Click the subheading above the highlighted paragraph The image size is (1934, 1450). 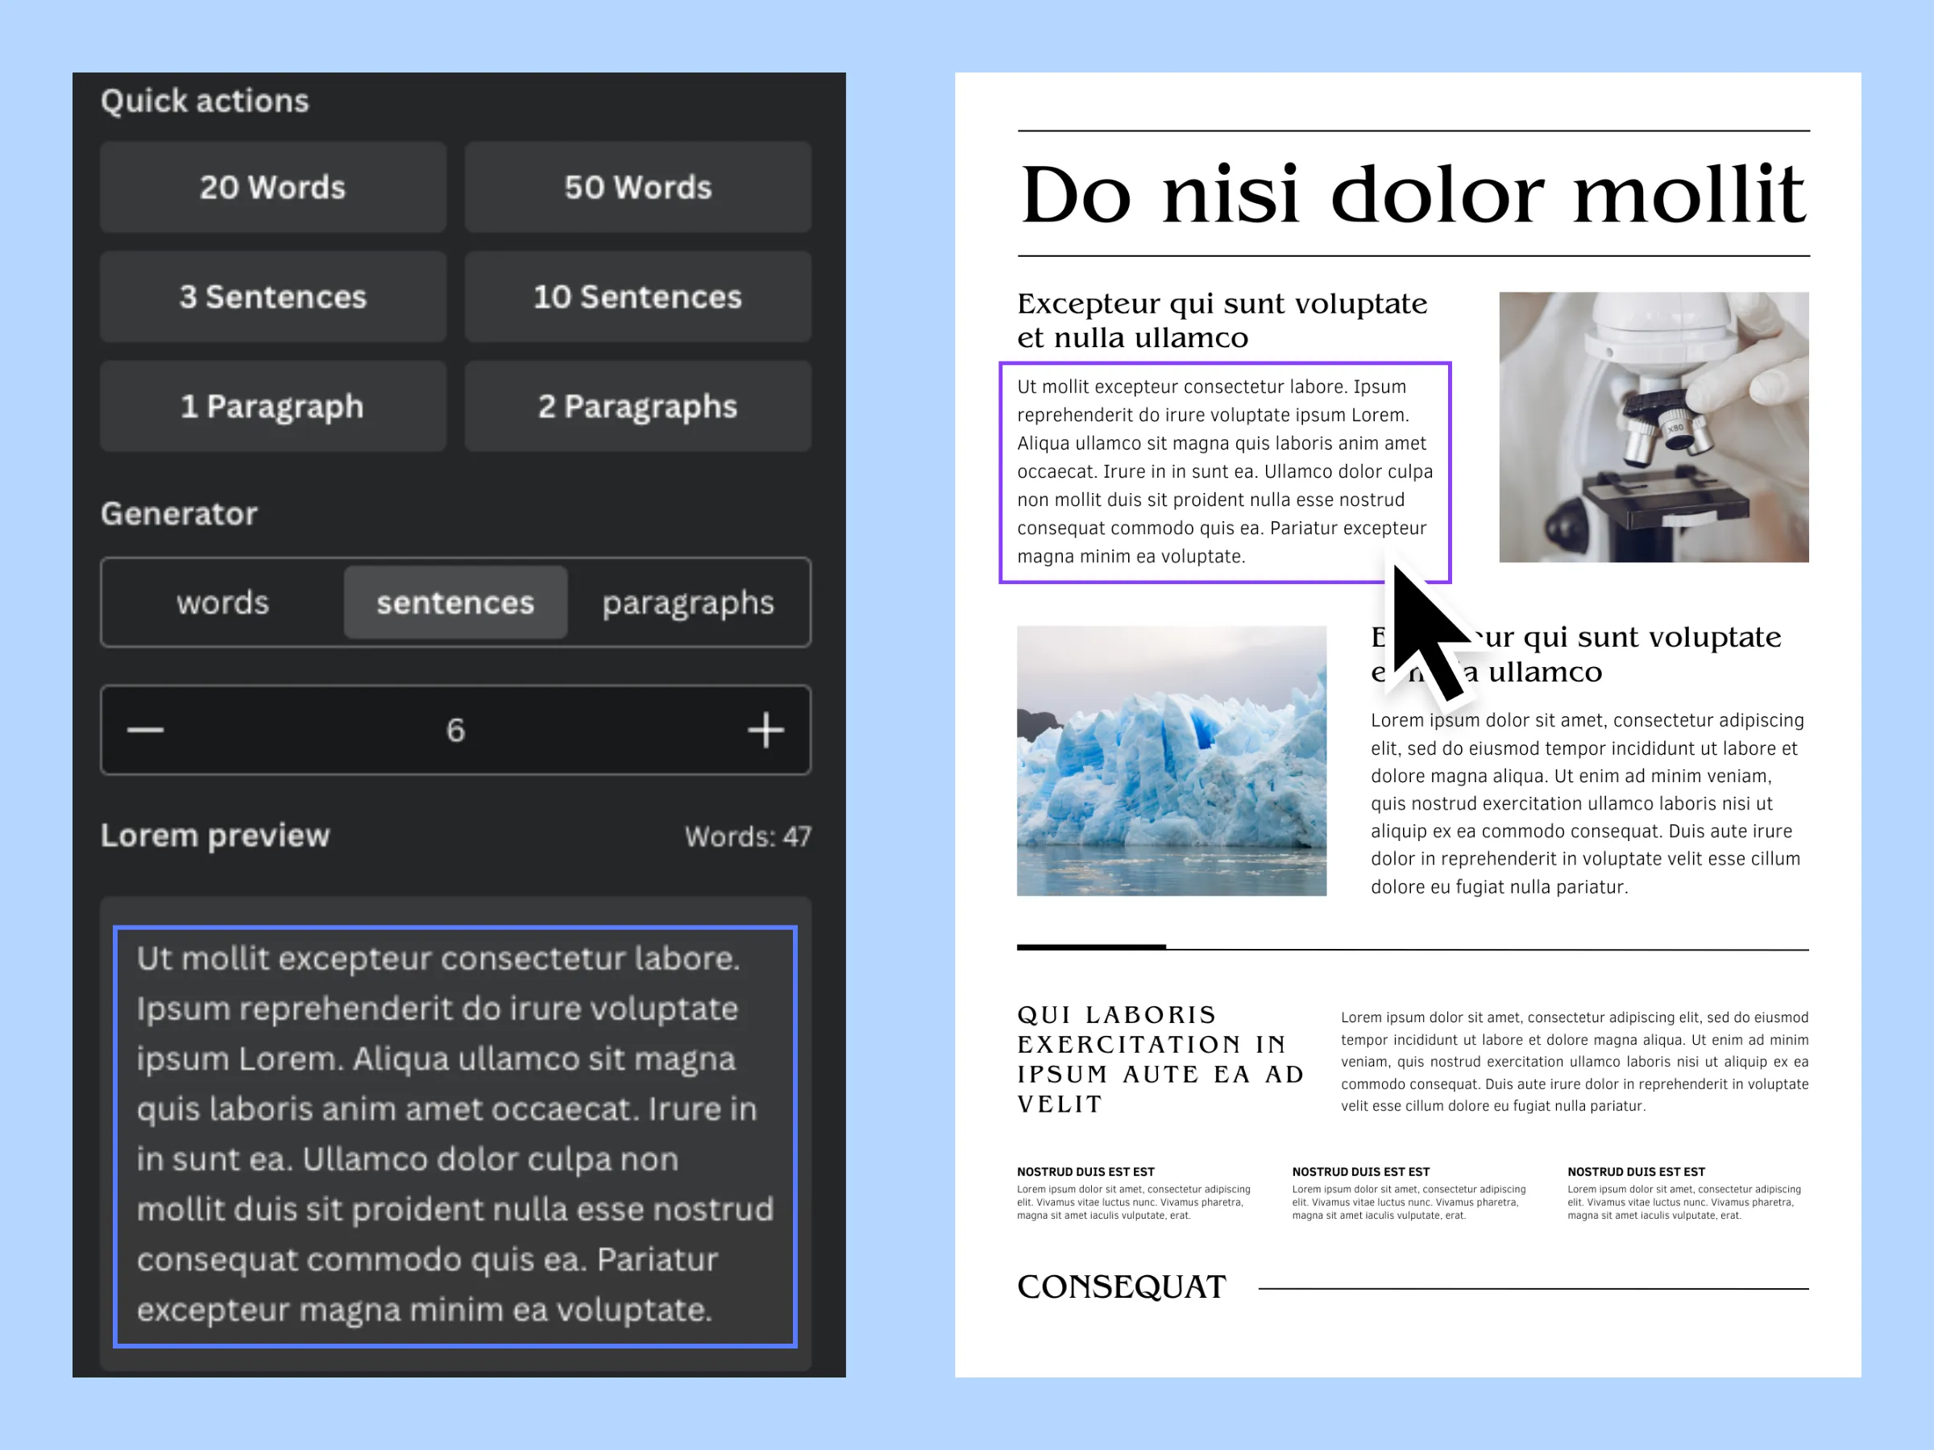[x=1222, y=320]
